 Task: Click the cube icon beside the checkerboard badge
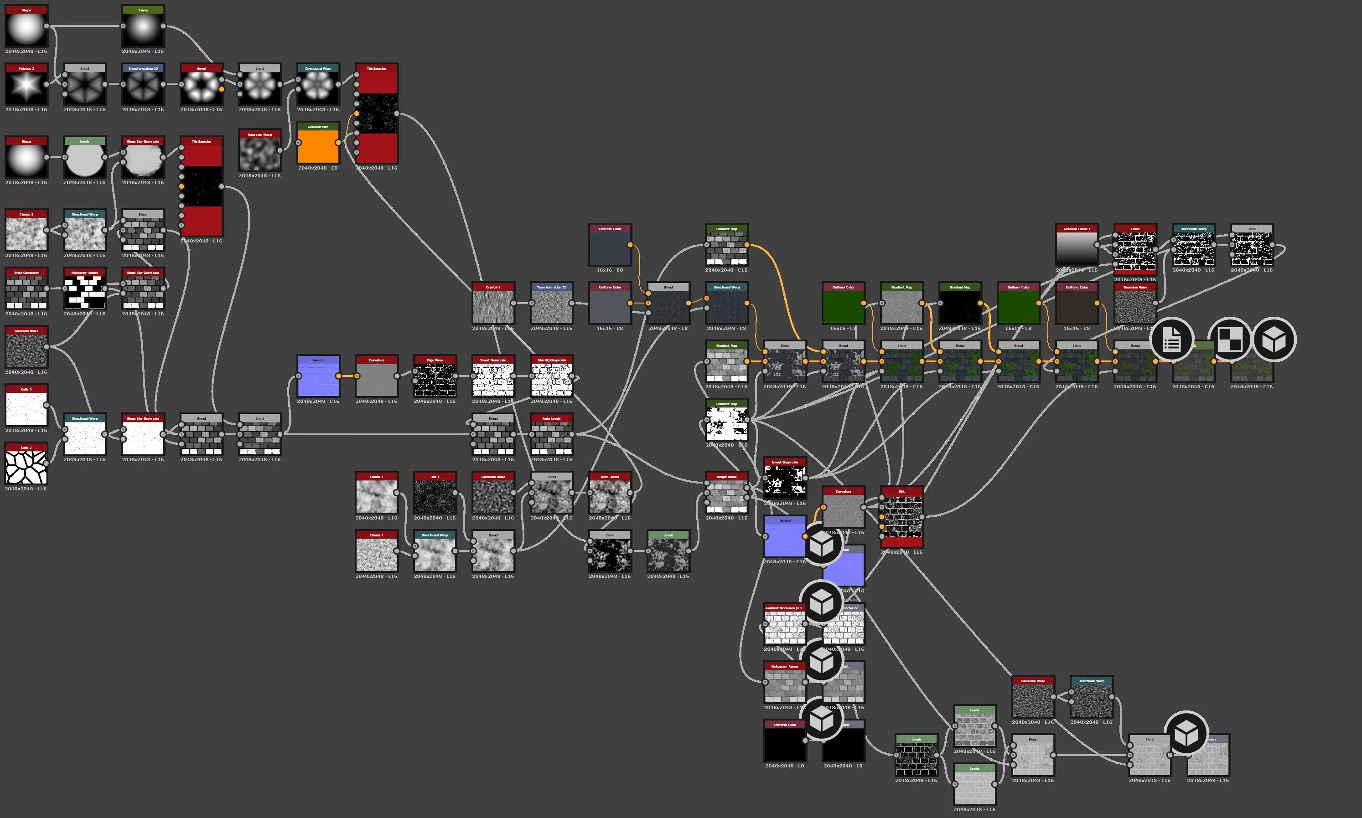coord(1274,340)
